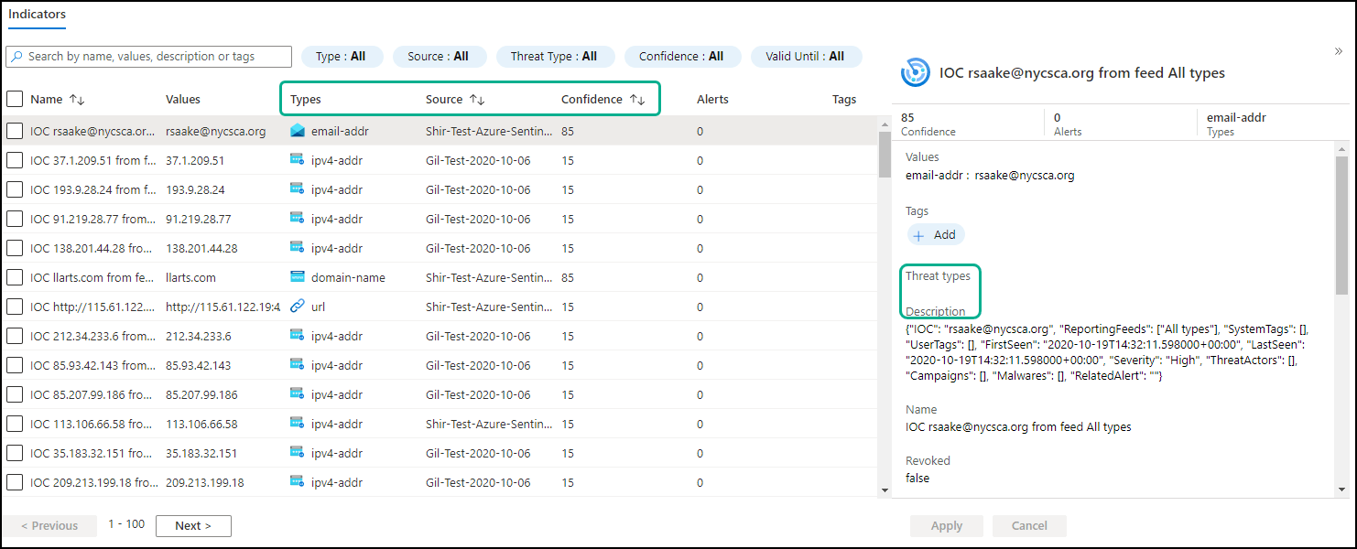Open the Threat Type filter dropdown
Screen dimensions: 1357x549
click(554, 57)
